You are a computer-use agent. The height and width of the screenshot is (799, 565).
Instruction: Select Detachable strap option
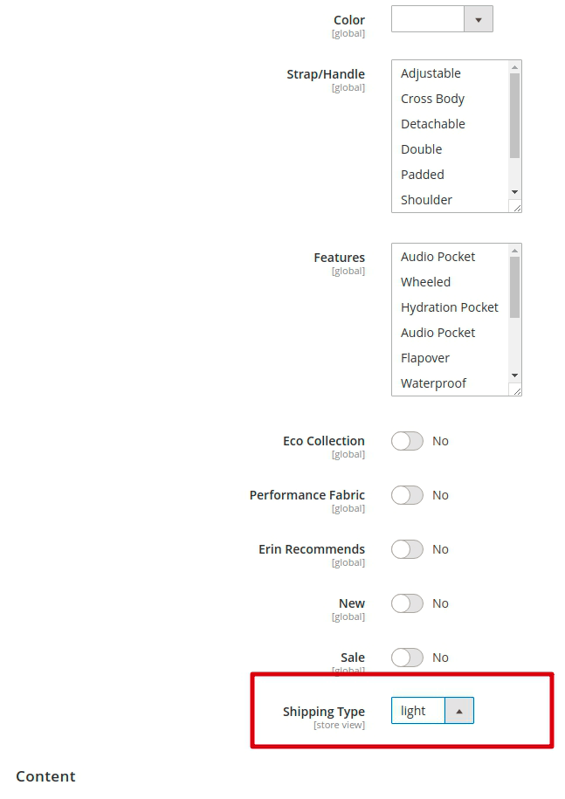point(432,124)
